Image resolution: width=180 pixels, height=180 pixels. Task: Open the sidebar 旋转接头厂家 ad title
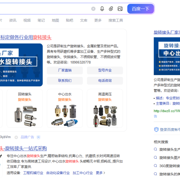167,32
